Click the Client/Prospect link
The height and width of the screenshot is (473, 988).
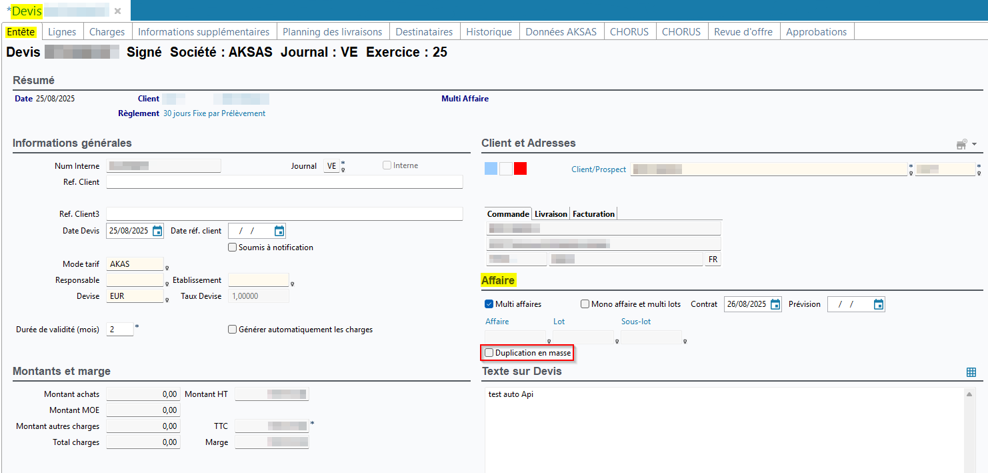pyautogui.click(x=599, y=169)
